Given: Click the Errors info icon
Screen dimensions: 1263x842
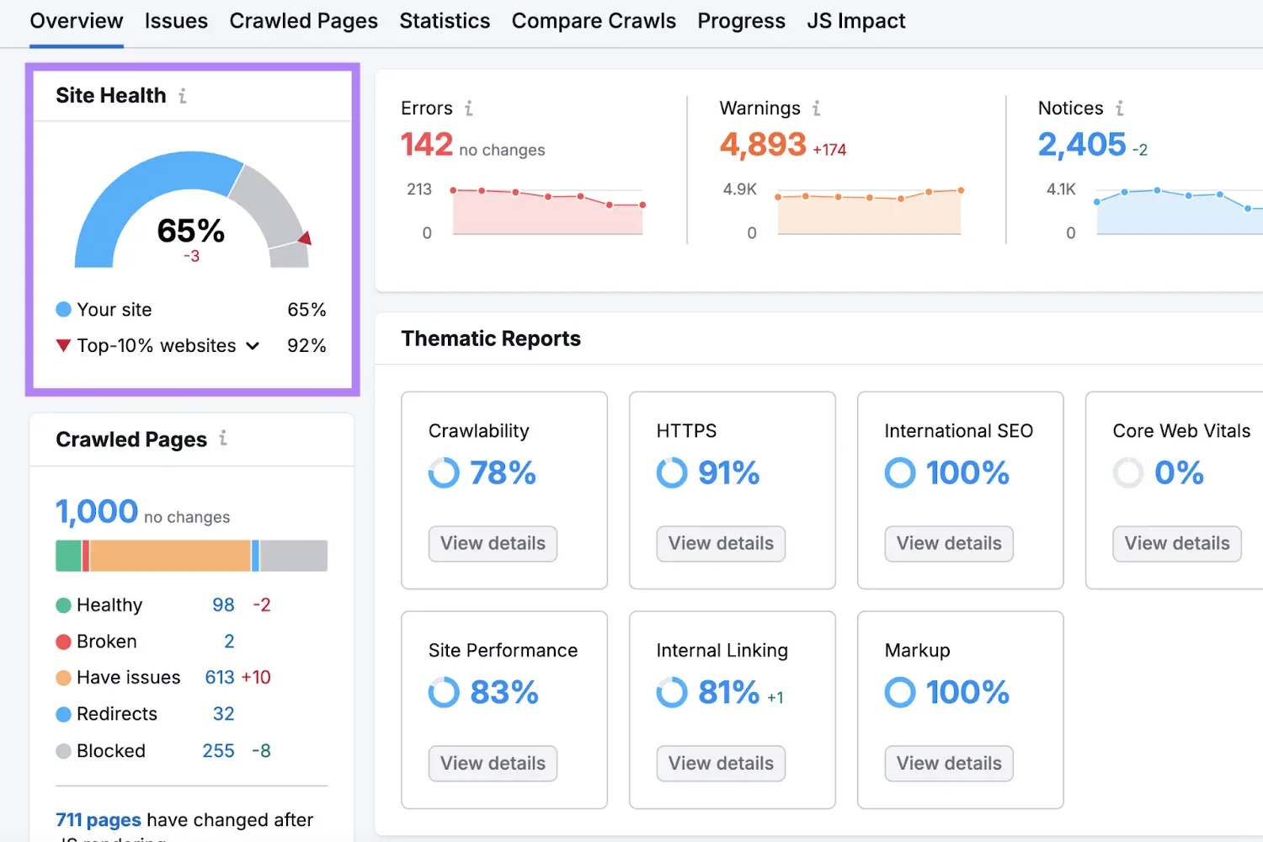Looking at the screenshot, I should coord(469,109).
